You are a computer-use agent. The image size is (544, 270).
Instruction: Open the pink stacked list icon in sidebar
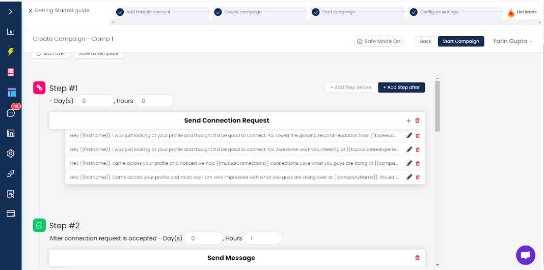click(11, 72)
